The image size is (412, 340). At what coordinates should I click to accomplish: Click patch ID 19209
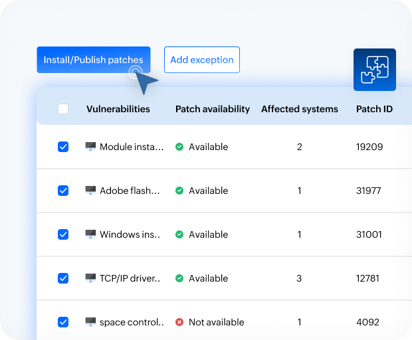coord(369,147)
